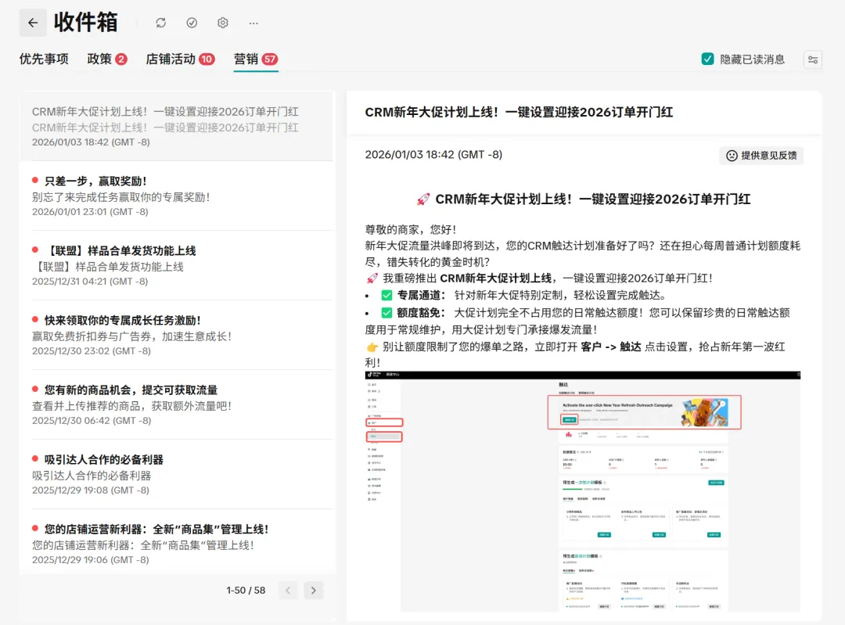Click the CRM campaign screenshot image
This screenshot has height=625, width=845.
(583, 491)
